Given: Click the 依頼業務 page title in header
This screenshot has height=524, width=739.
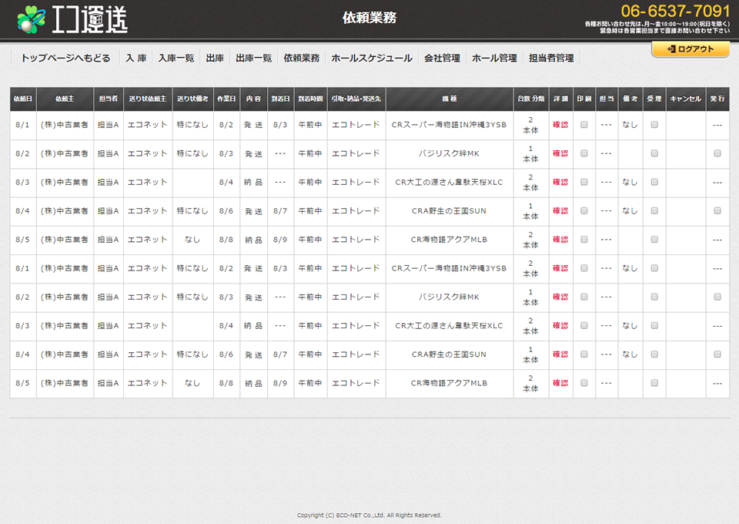Looking at the screenshot, I should [369, 18].
